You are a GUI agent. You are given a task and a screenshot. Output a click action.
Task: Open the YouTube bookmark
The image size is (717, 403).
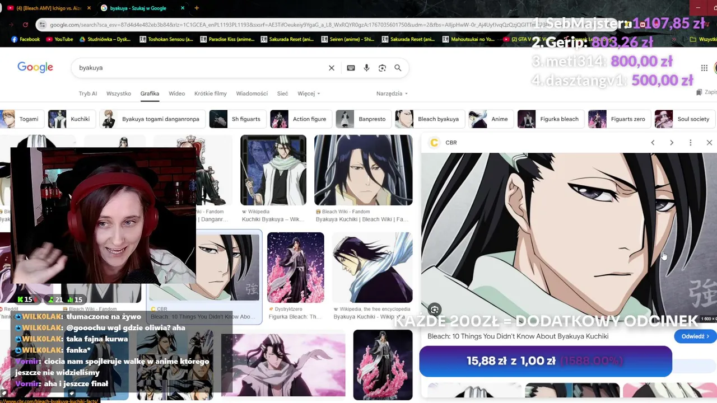click(59, 39)
